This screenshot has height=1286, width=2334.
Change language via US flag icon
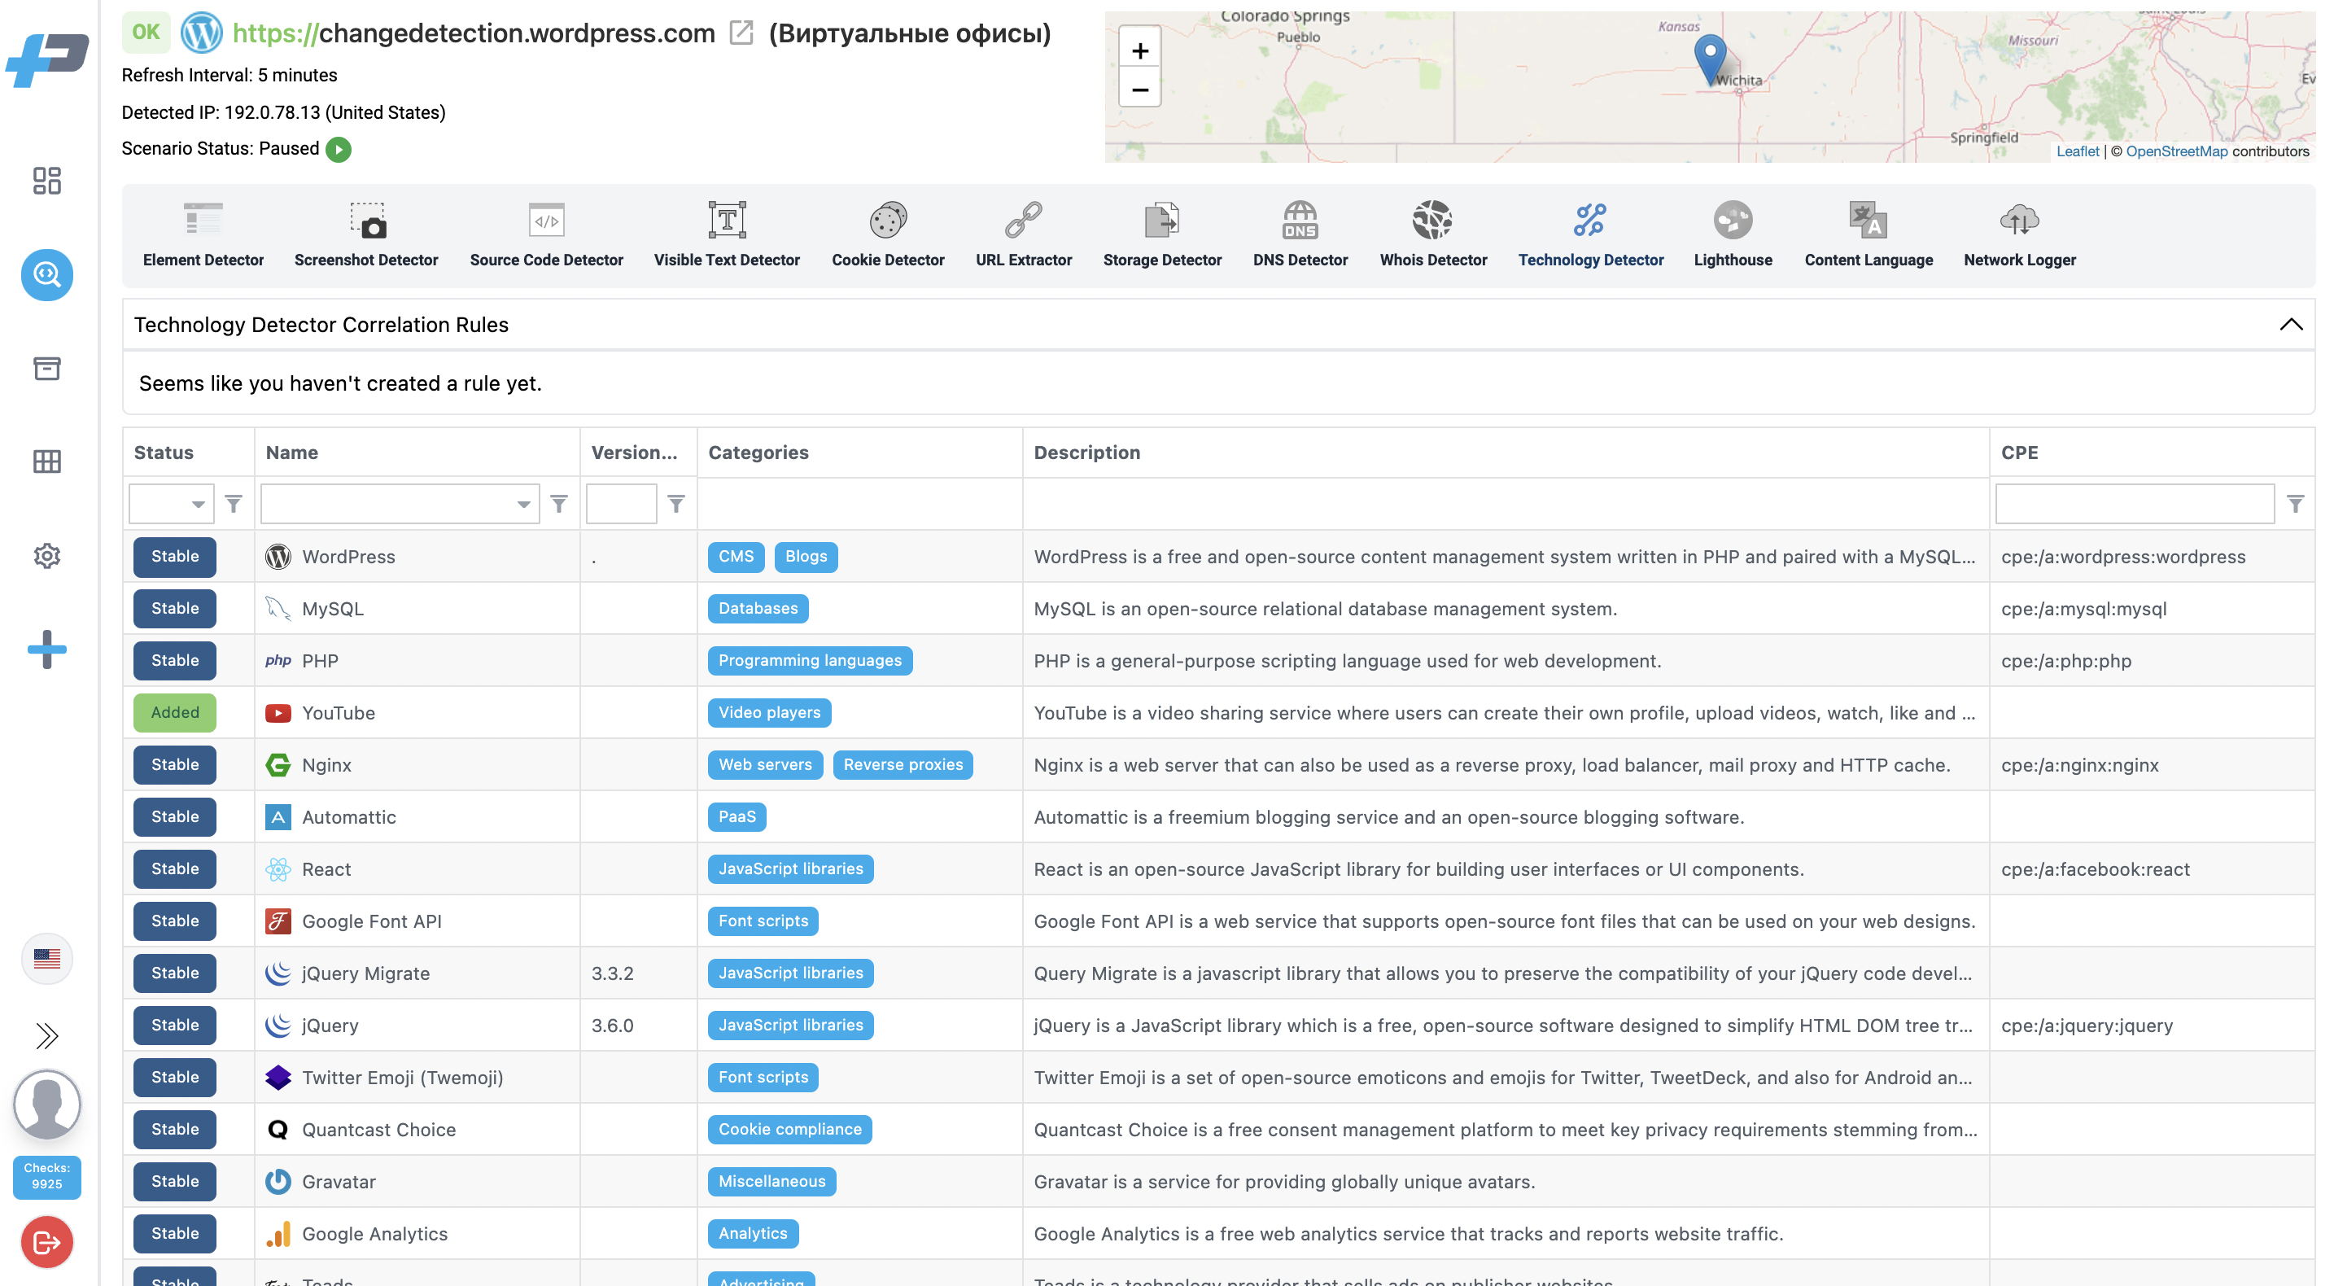pyautogui.click(x=47, y=959)
